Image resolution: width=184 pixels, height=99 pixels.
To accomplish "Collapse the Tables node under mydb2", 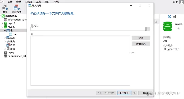I will pos(5,30).
